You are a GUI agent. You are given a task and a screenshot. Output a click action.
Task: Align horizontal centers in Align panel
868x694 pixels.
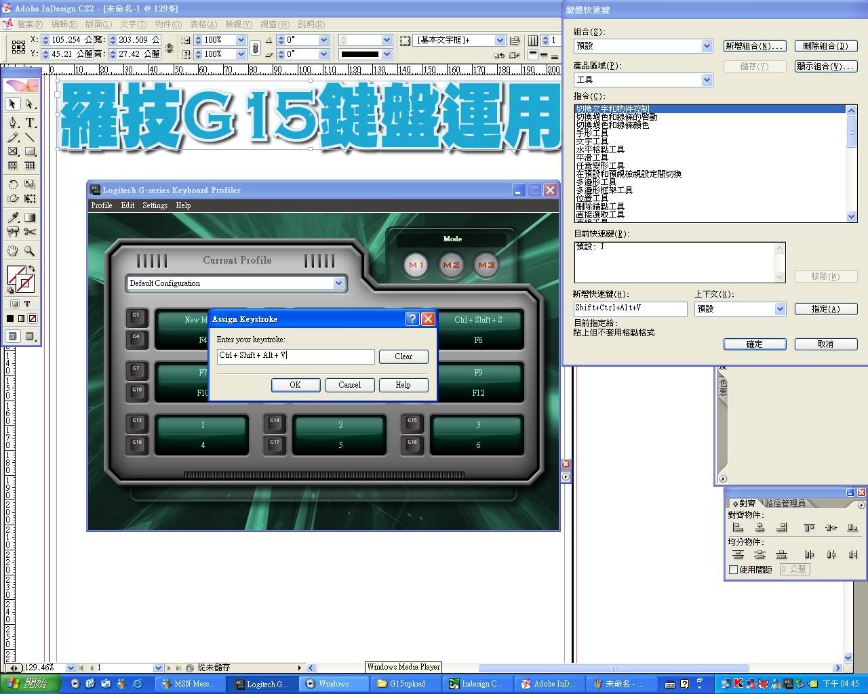(x=760, y=527)
